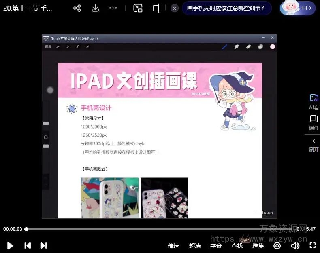320x253 pixels.
Task: Skip to the next video
Action: coord(44,245)
